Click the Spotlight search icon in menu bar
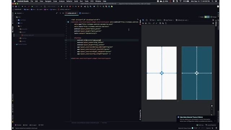231x130 pixels. click(213, 1)
